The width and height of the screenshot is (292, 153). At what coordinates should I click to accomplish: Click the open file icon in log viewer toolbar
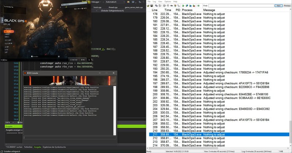point(148,6)
